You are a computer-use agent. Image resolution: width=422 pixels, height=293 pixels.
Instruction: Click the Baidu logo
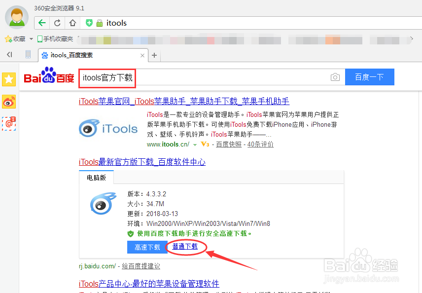tap(49, 75)
